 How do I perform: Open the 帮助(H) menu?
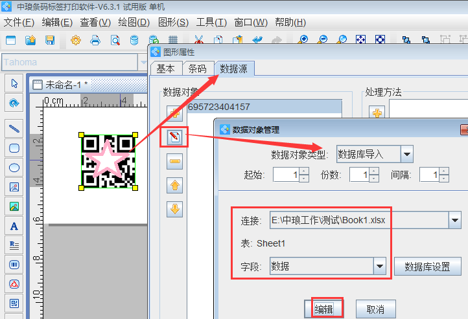(290, 23)
